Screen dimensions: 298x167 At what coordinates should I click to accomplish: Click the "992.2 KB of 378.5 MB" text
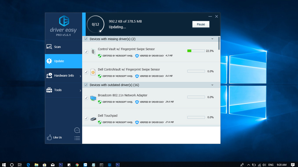coord(125,21)
